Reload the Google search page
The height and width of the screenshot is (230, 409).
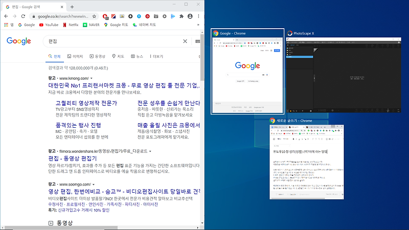click(23, 16)
